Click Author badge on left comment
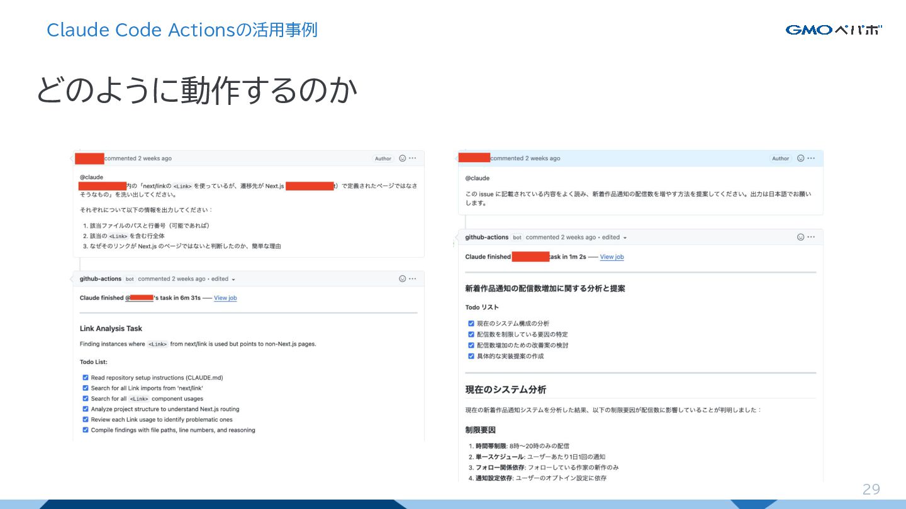 point(383,159)
